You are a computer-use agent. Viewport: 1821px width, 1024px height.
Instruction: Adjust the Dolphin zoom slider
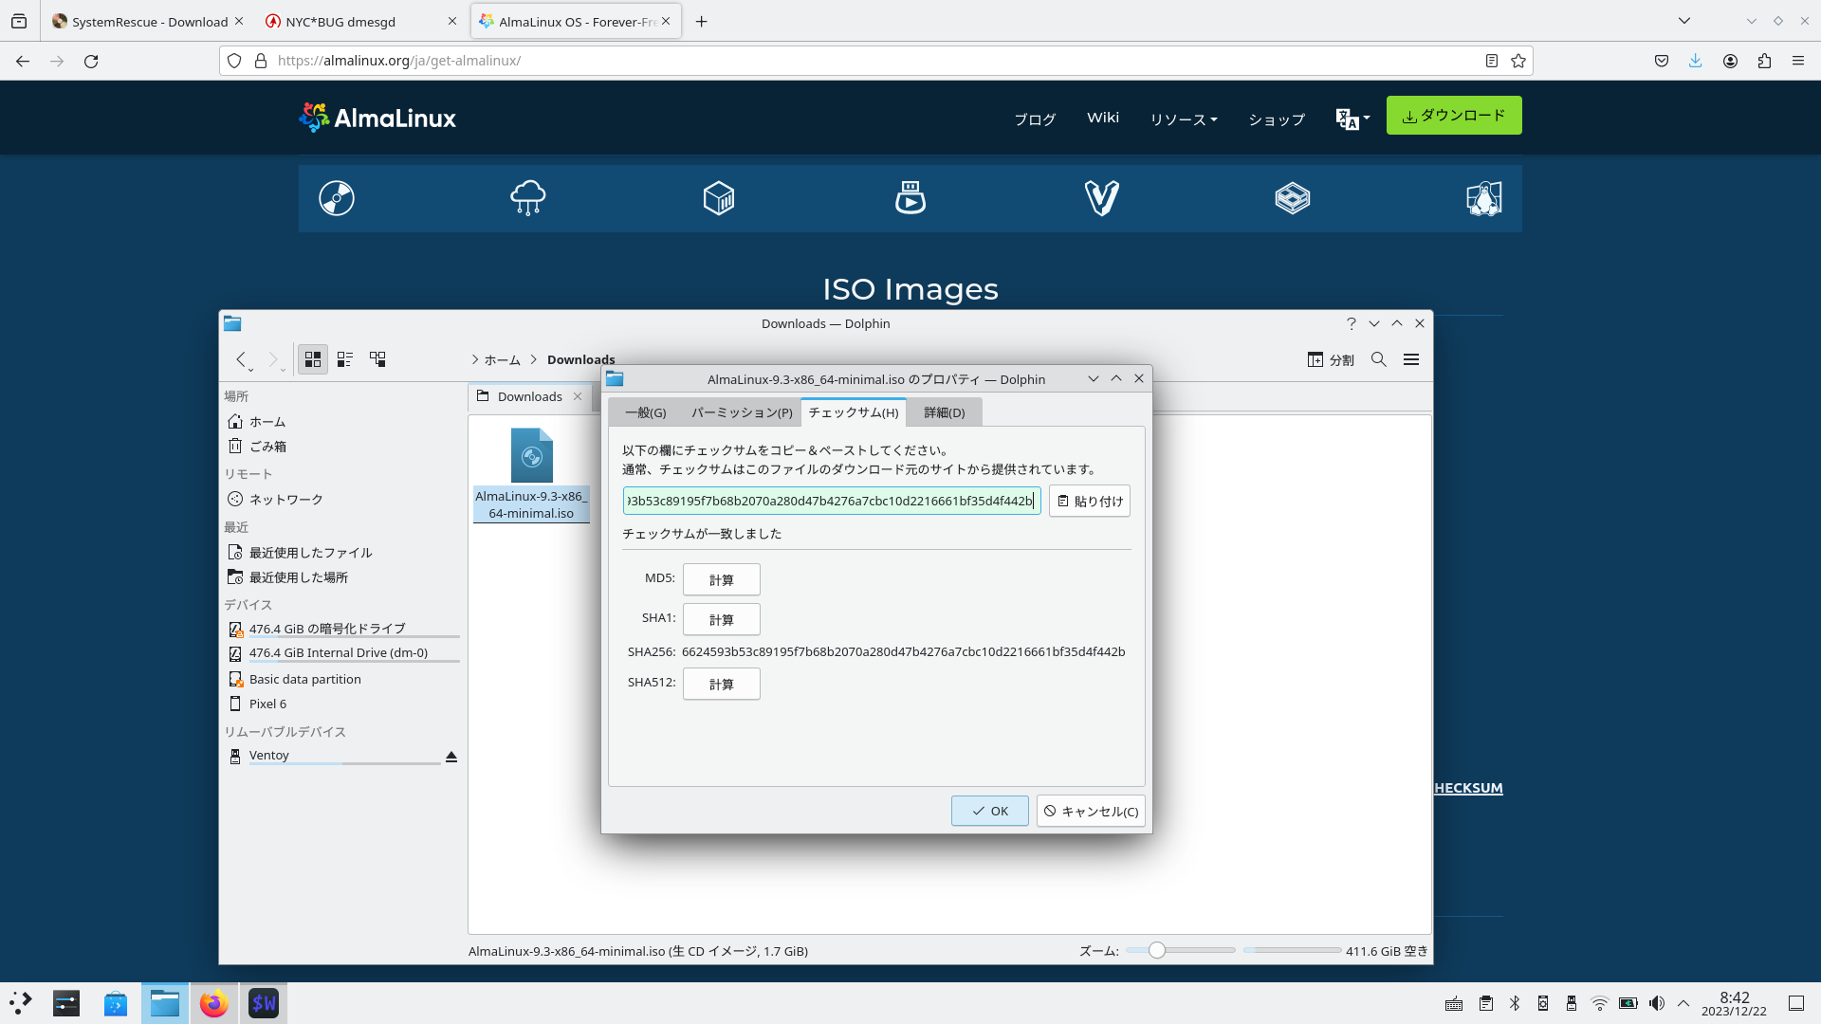[x=1180, y=950]
